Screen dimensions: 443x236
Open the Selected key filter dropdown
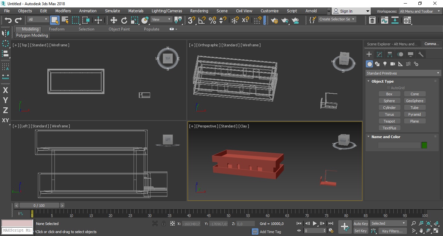(388, 223)
